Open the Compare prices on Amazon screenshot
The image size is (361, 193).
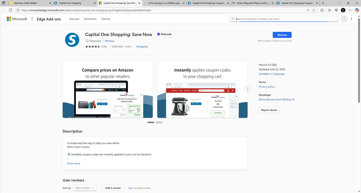point(107,90)
